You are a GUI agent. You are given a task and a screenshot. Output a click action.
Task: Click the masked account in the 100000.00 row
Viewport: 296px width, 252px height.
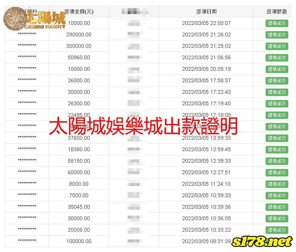27,241
